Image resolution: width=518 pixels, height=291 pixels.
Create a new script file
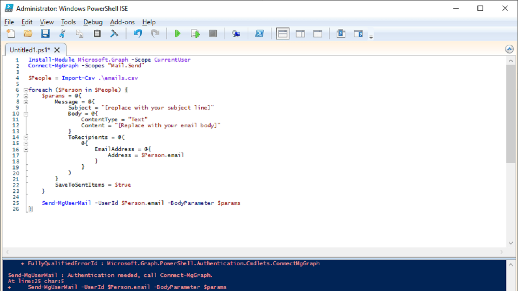pyautogui.click(x=11, y=33)
